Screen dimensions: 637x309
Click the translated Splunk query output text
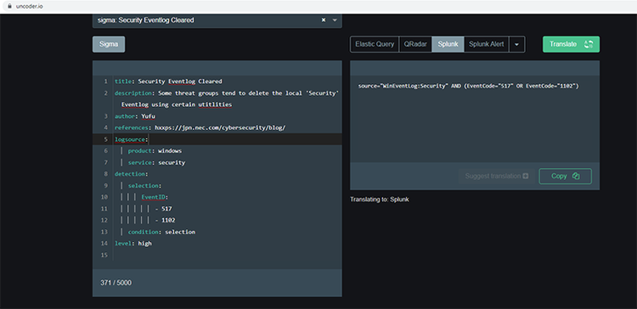click(468, 86)
